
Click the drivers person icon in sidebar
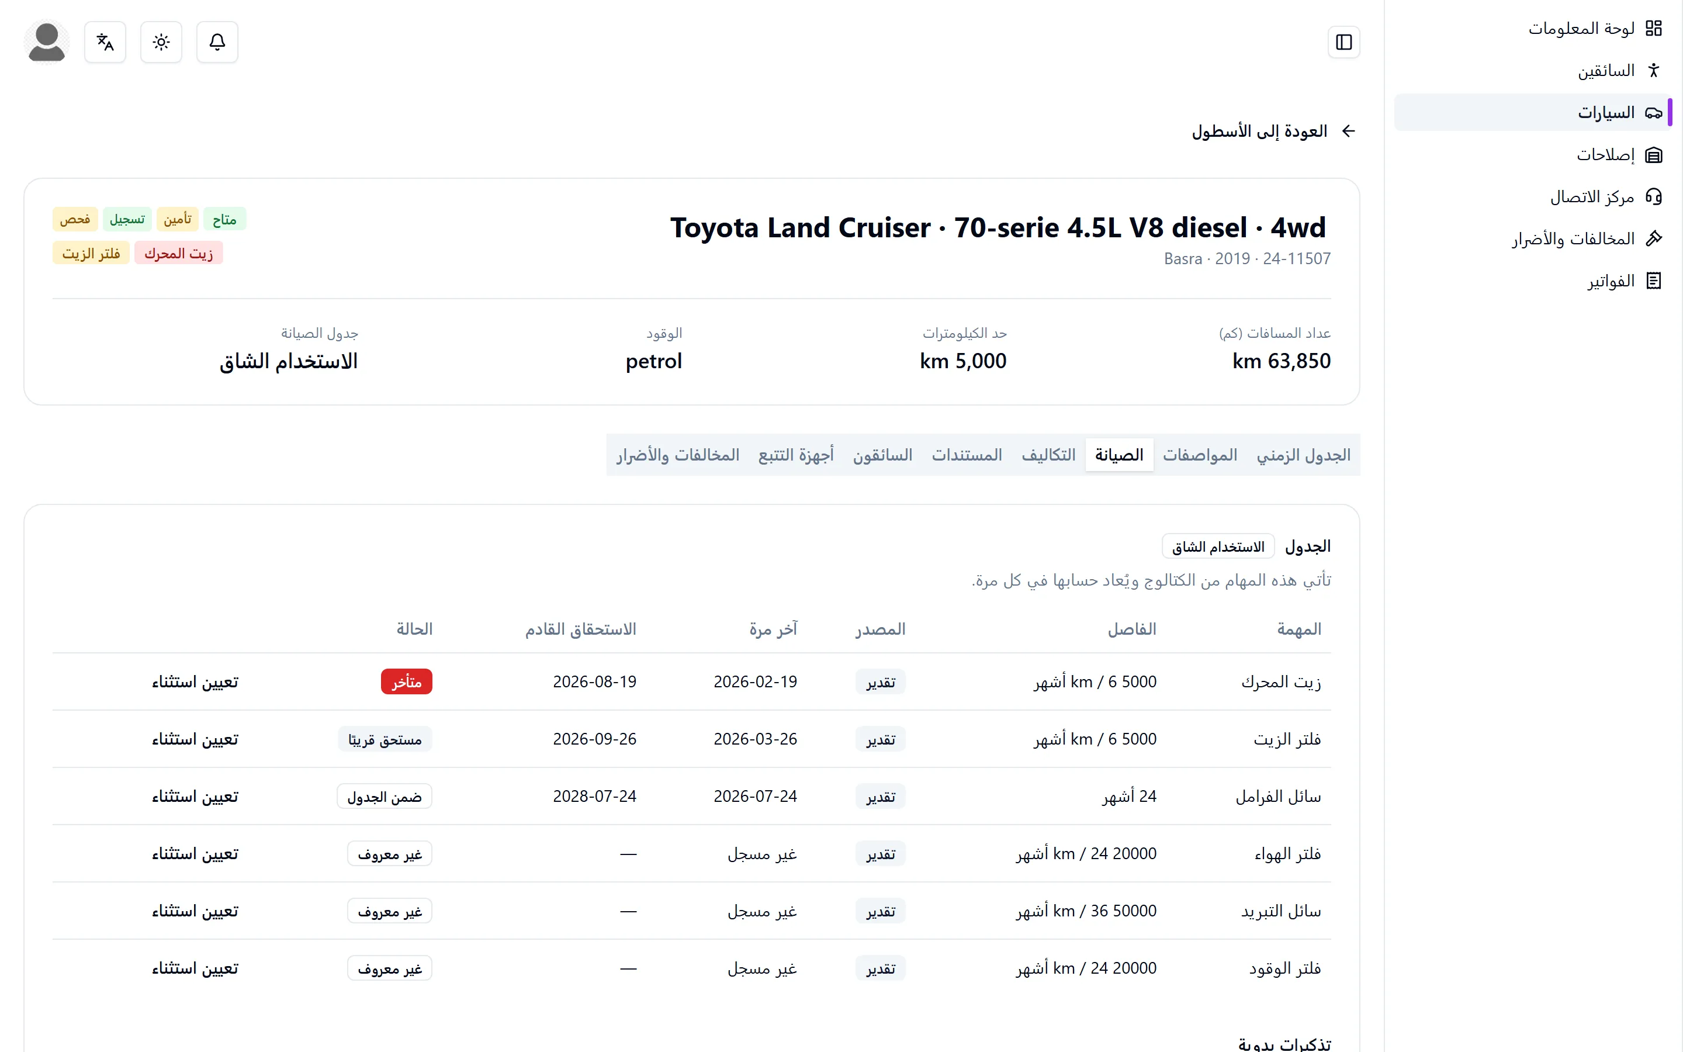coord(1653,70)
